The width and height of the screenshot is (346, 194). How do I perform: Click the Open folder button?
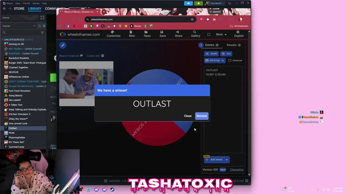[x=147, y=34]
